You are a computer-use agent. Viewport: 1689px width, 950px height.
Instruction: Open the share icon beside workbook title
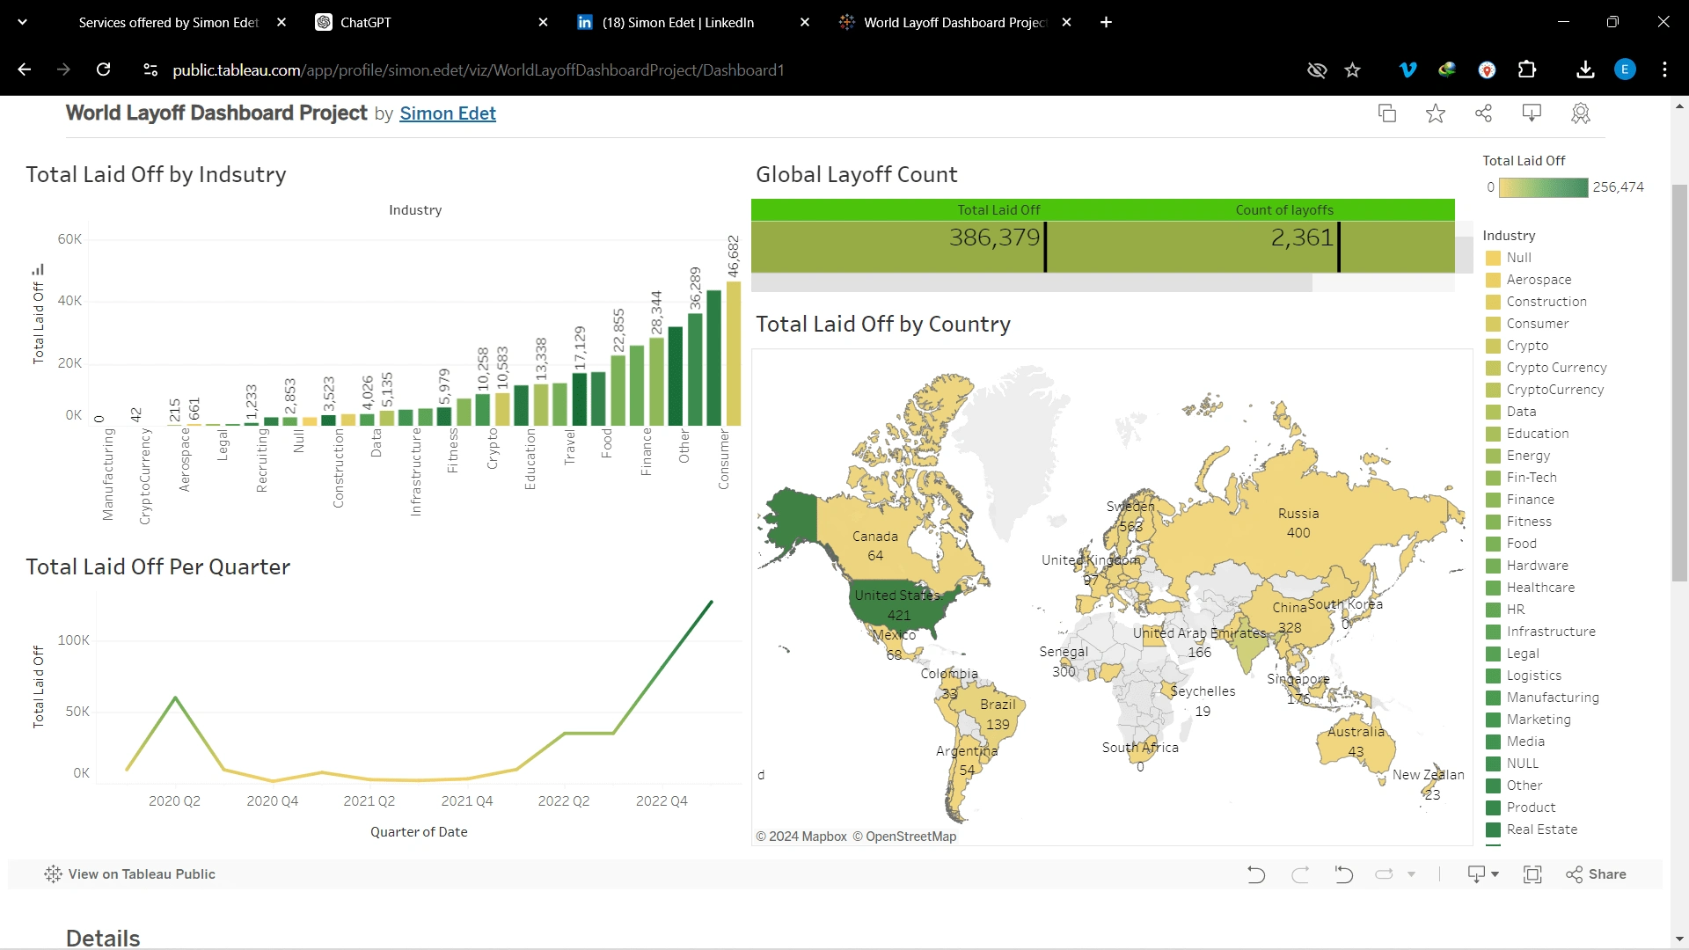(x=1484, y=113)
